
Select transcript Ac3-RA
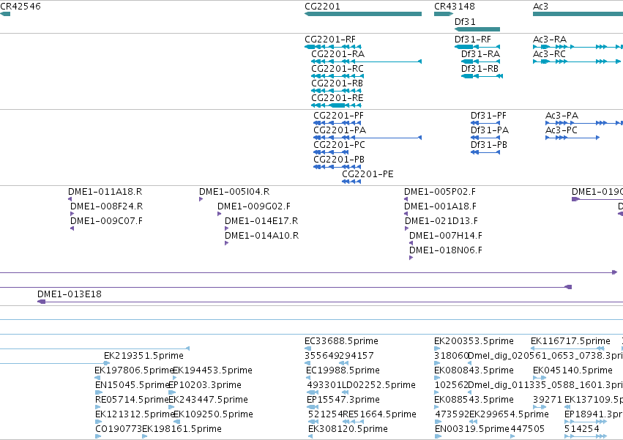[578, 47]
